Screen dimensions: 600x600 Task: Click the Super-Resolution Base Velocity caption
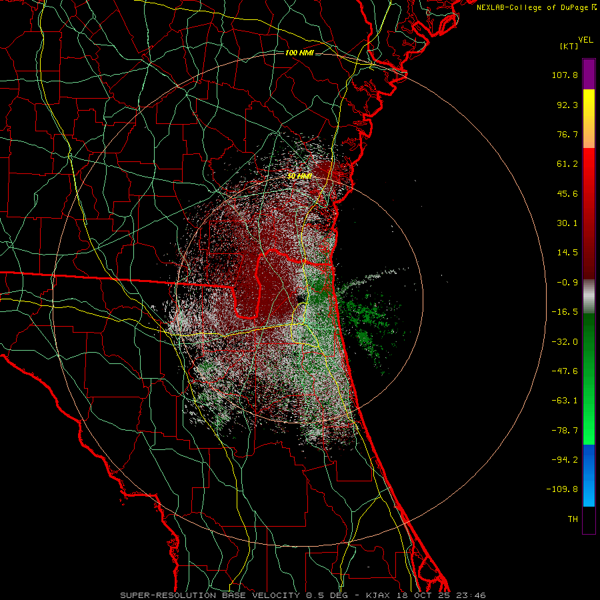pos(303,595)
